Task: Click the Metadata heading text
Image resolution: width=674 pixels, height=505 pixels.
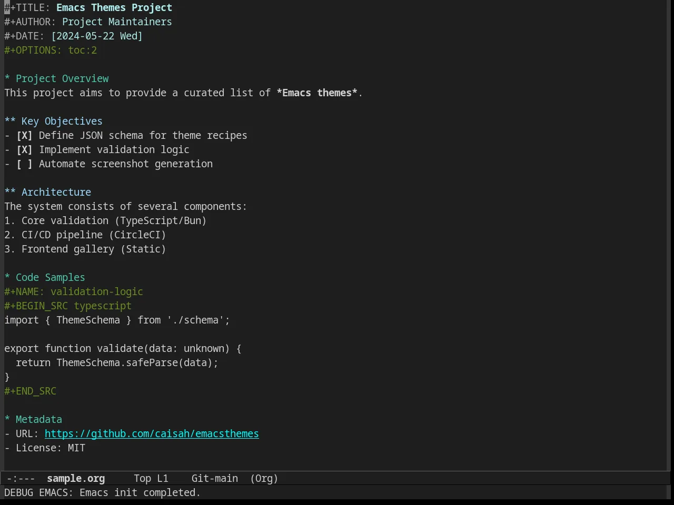Action: click(39, 419)
